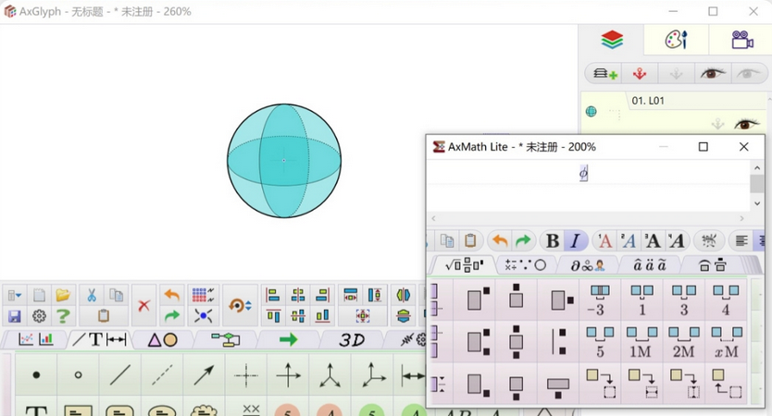Toggle visibility eye on layer L01
The width and height of the screenshot is (772, 416).
746,124
